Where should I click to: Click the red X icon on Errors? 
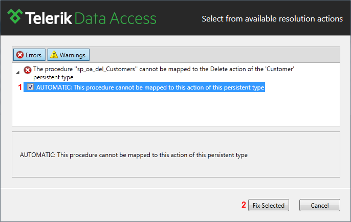20,55
